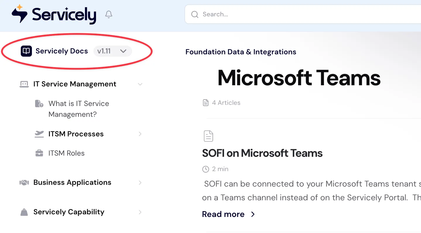Click Foundation Data & Integrations breadcrumb
This screenshot has height=233, width=421.
pos(241,52)
